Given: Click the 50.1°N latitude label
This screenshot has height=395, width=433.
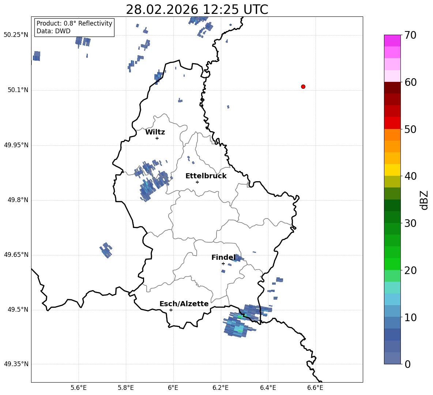Looking at the screenshot, I should pos(18,90).
